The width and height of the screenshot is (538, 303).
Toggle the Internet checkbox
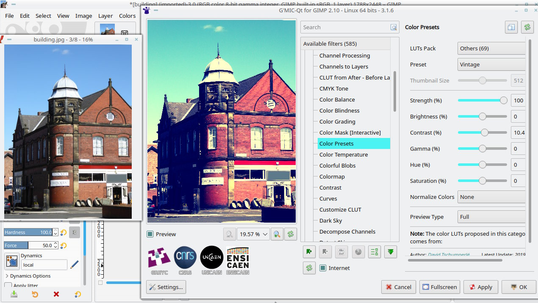tap(323, 268)
